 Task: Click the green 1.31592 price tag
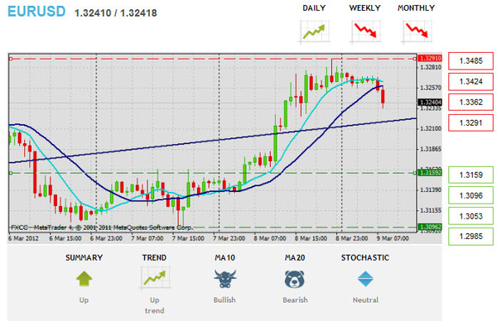coord(430,173)
